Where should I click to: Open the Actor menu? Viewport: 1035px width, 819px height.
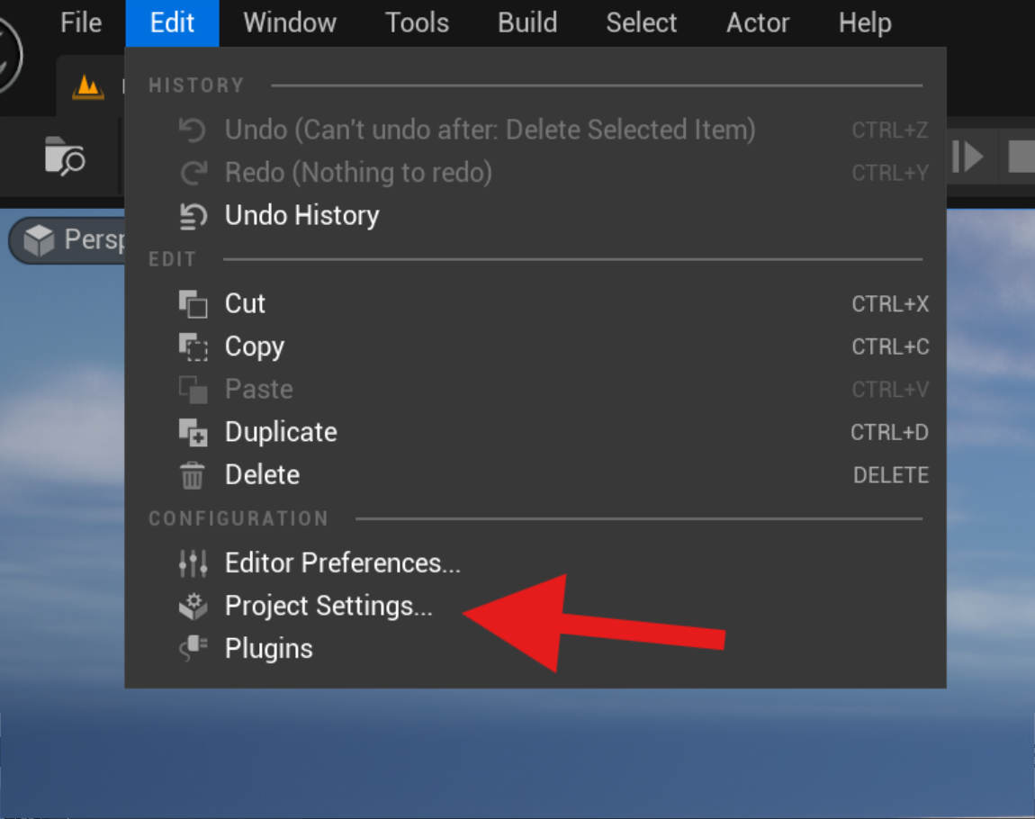758,22
